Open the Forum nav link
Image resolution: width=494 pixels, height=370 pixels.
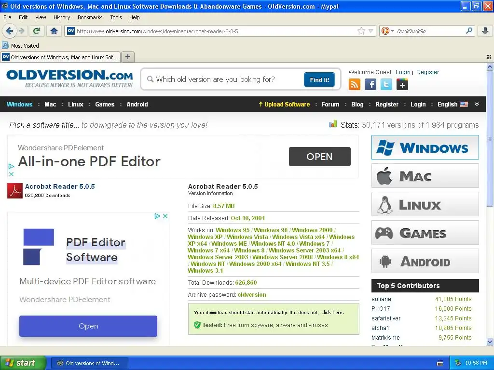point(330,104)
